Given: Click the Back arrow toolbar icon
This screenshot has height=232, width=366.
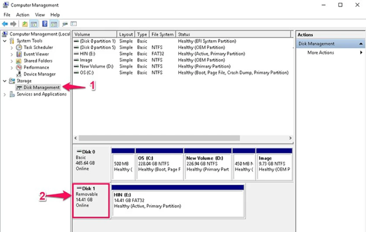Looking at the screenshot, I should click(x=5, y=24).
